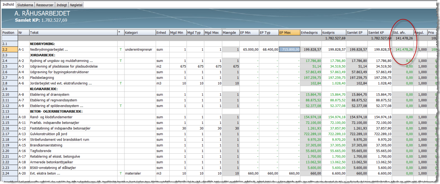440x184 pixels.
Task: Click EP Typ cell 68.400,00
Action: tap(269, 49)
